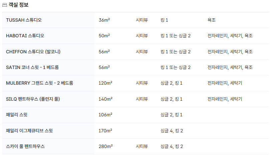Viewport: 279px width, 157px height.
Task: Click the 스카이 풀 펜트하우스 room name
Action: pyautogui.click(x=25, y=146)
